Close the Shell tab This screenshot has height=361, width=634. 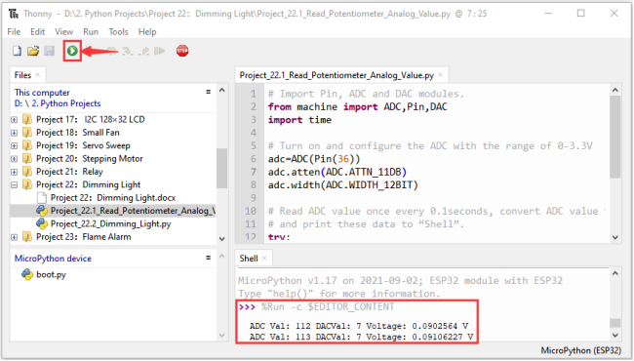click(x=264, y=258)
